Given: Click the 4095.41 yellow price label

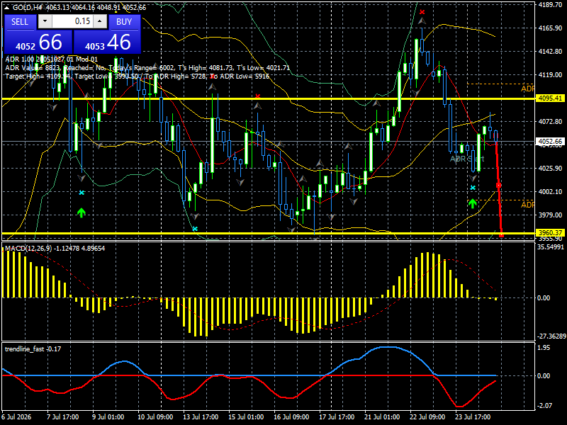Looking at the screenshot, I should tap(550, 98).
